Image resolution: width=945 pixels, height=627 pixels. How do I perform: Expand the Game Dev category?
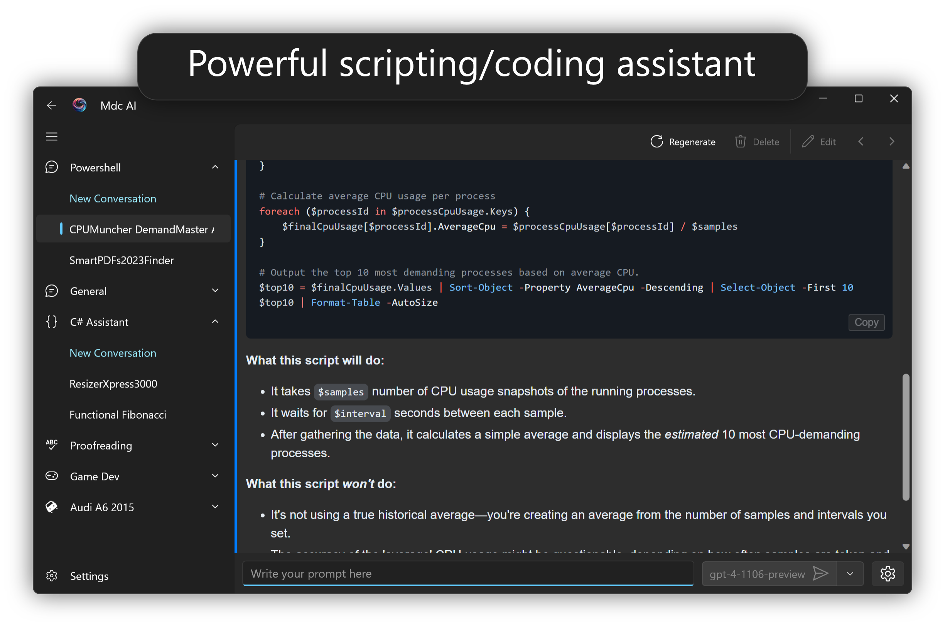[215, 476]
